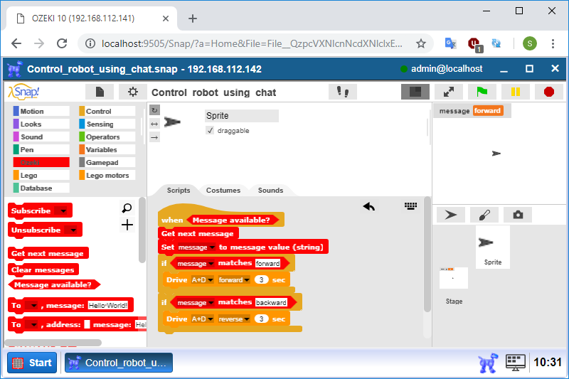Click Get next message palette block
The height and width of the screenshot is (379, 569).
tap(48, 254)
